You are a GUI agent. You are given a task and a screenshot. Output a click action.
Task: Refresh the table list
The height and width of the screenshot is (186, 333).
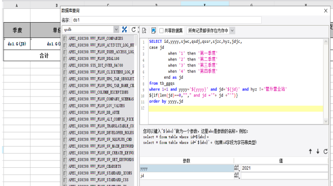tap(133, 30)
